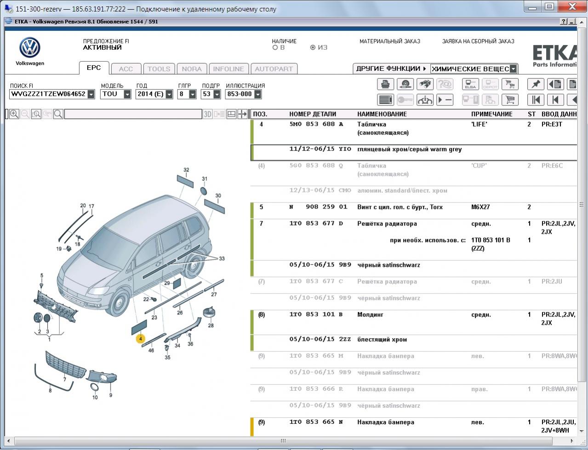The width and height of the screenshot is (588, 450).
Task: Click the single-bar previous arrow icon
Action: pyautogui.click(x=555, y=100)
